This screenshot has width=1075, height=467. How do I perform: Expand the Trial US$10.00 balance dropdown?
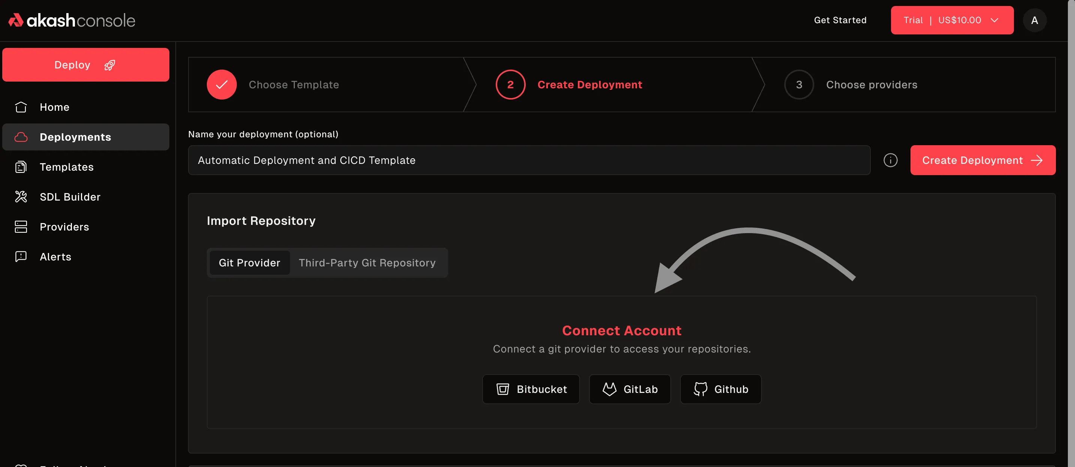(x=951, y=21)
